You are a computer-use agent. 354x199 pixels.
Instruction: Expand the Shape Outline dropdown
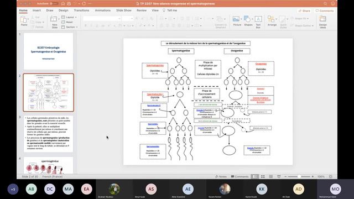313,25
